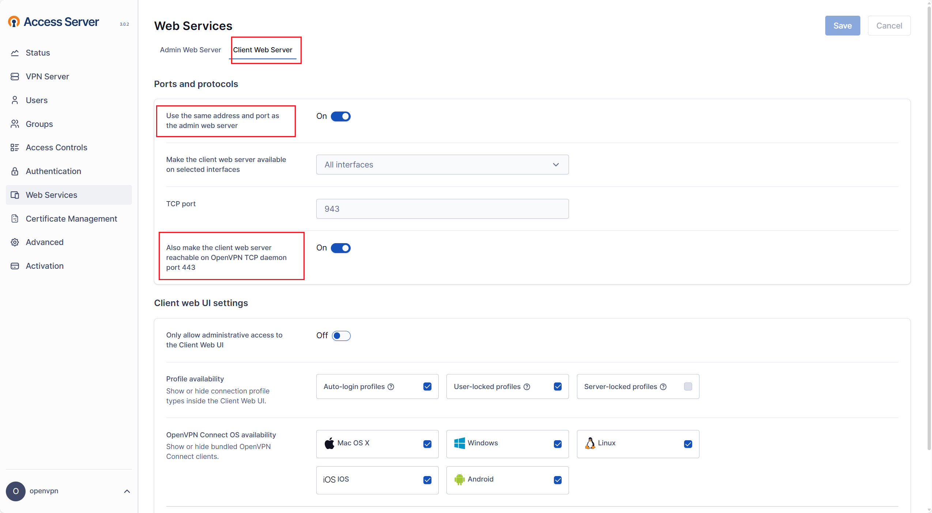Click the Groups people icon
This screenshot has width=932, height=513.
coord(15,124)
